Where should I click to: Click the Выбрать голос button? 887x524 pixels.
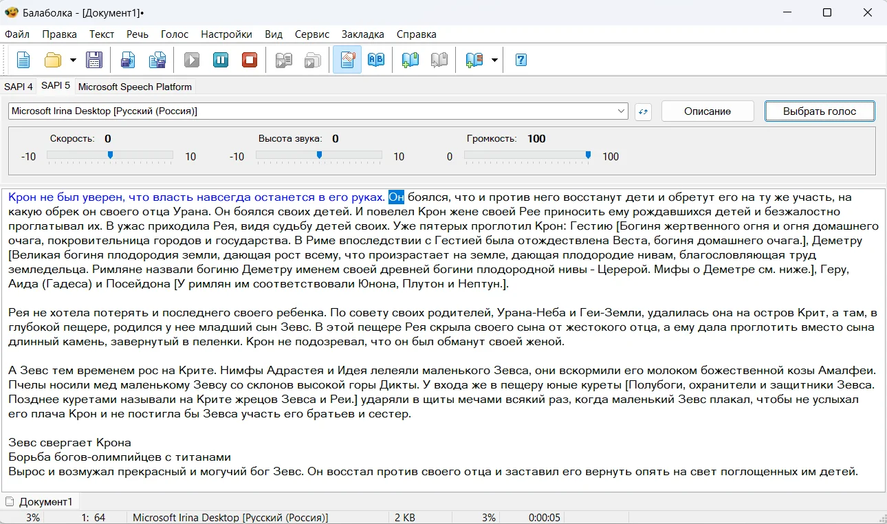coord(820,111)
